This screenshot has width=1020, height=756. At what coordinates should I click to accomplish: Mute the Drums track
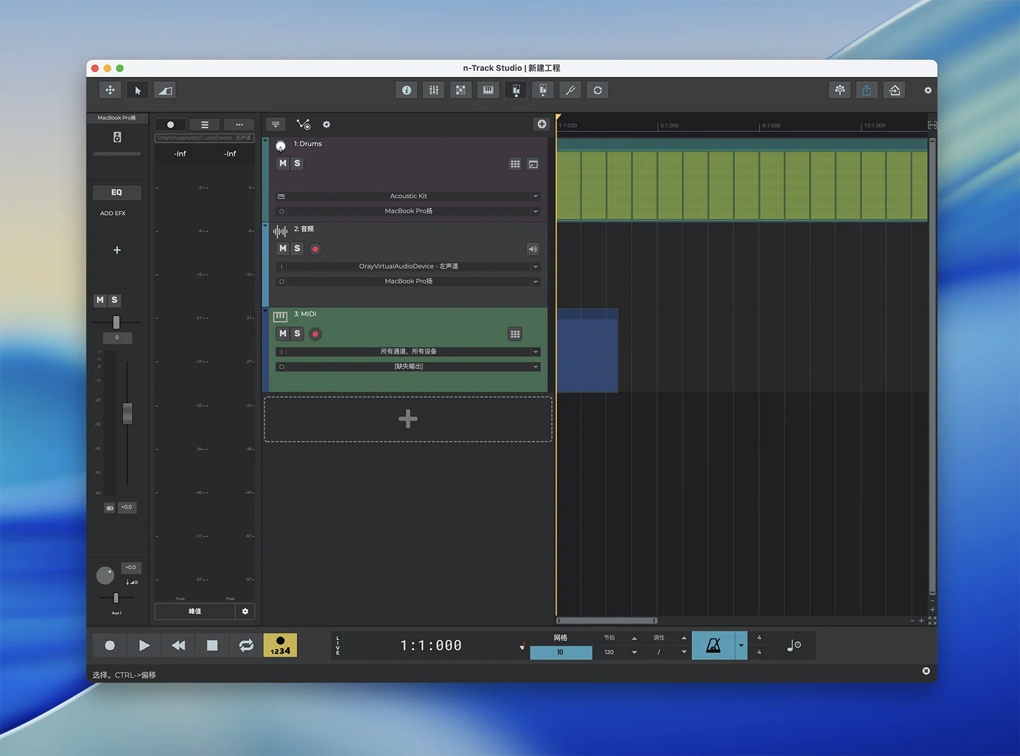coord(283,163)
